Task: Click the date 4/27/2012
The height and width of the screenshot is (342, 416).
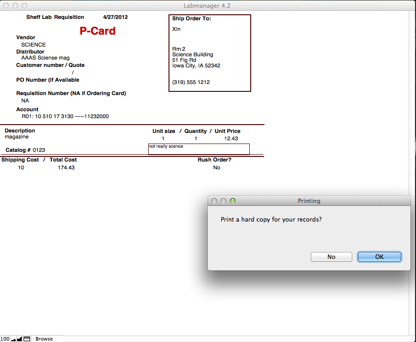Action: tap(115, 17)
